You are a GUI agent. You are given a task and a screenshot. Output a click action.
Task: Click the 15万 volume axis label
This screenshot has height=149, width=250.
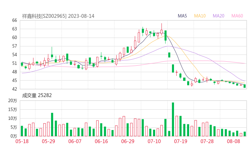(x=12, y=109)
